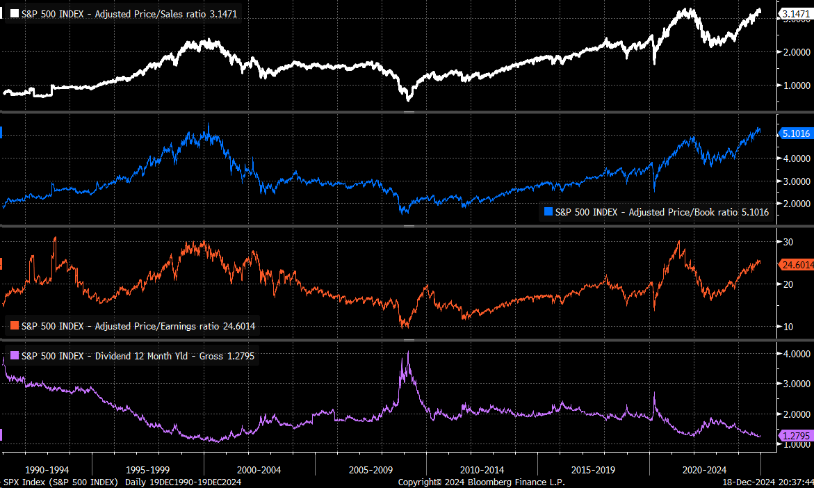Click the blue 5.1016 last-price label
This screenshot has height=488, width=814.
pyautogui.click(x=795, y=133)
